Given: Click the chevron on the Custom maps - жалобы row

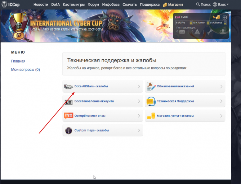Looking at the screenshot, I should pyautogui.click(x=139, y=130).
